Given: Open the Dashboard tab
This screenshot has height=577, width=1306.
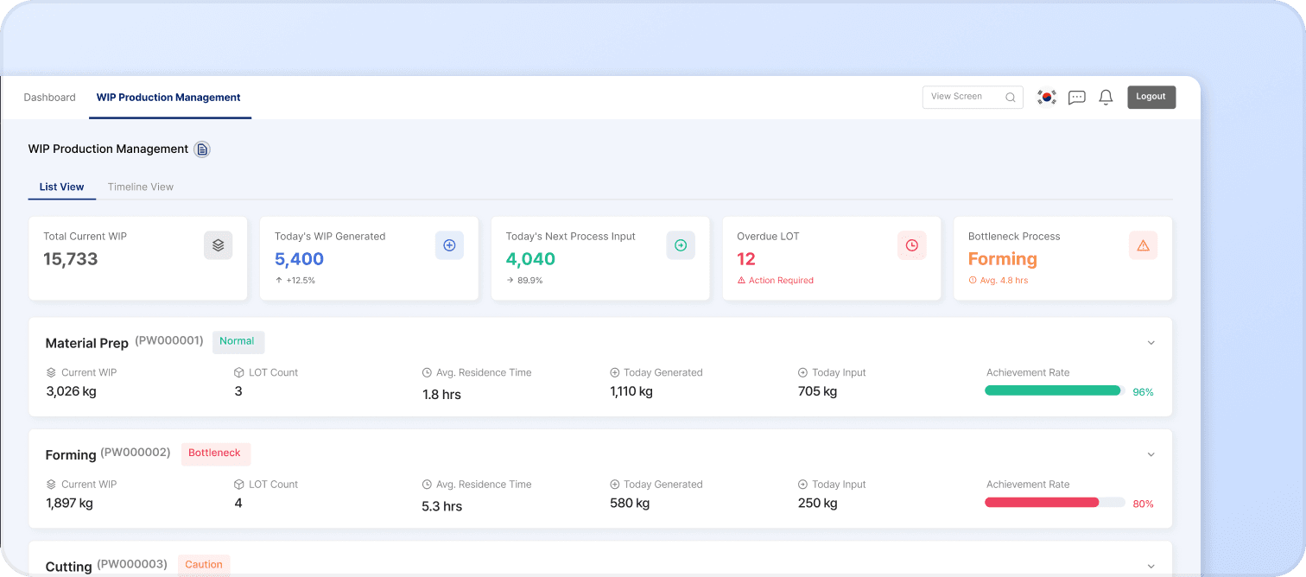Looking at the screenshot, I should (x=50, y=98).
